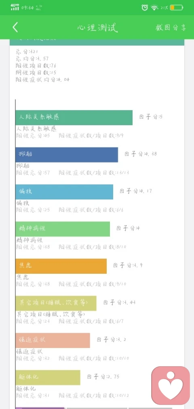Tap 因子分:4.38 label beside 抑郁

[141, 154]
